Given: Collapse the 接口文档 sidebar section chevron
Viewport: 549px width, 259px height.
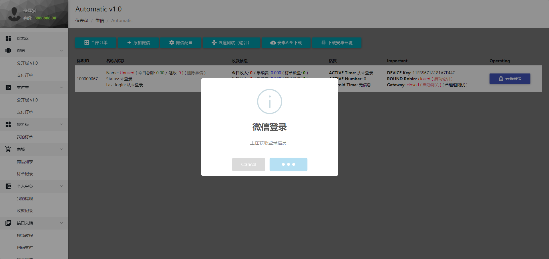Looking at the screenshot, I should pos(61,223).
